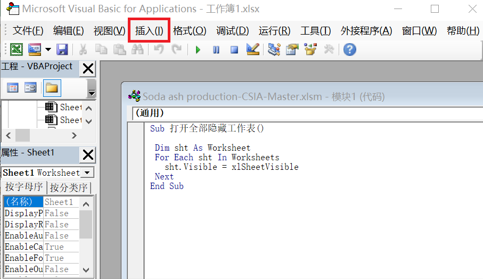Click project tree scroll left arrow
Image resolution: width=483 pixels, height=279 pixels.
9,135
